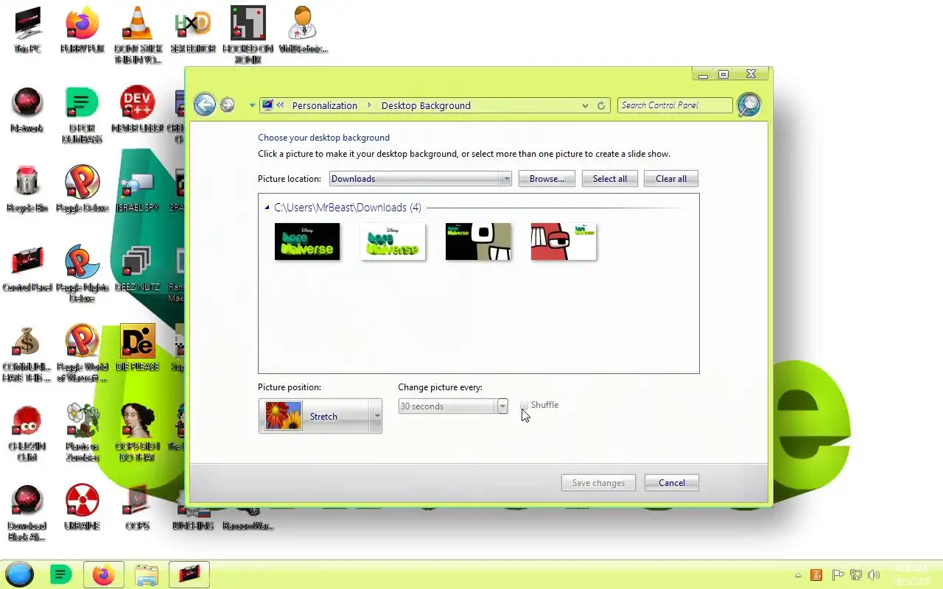The image size is (943, 589).
Task: Click the network tray icon
Action: tap(856, 575)
